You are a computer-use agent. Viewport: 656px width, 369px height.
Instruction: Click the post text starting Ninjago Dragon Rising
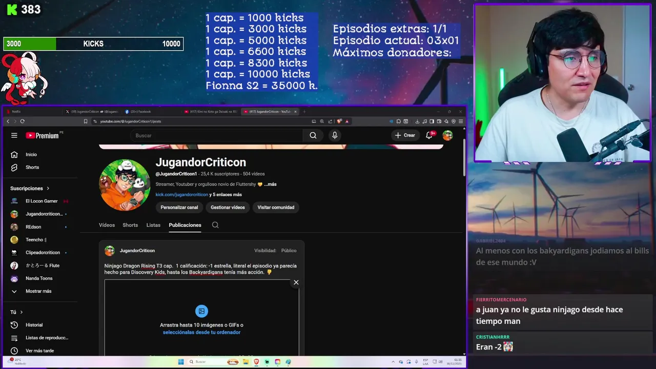click(200, 269)
